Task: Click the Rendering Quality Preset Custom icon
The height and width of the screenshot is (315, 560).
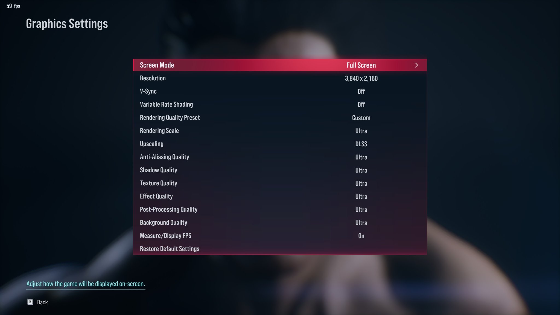Action: point(280,117)
